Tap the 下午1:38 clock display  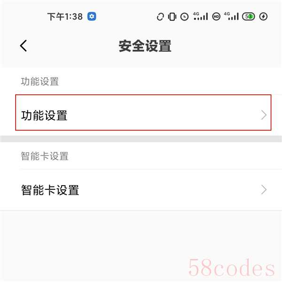[x=65, y=17]
